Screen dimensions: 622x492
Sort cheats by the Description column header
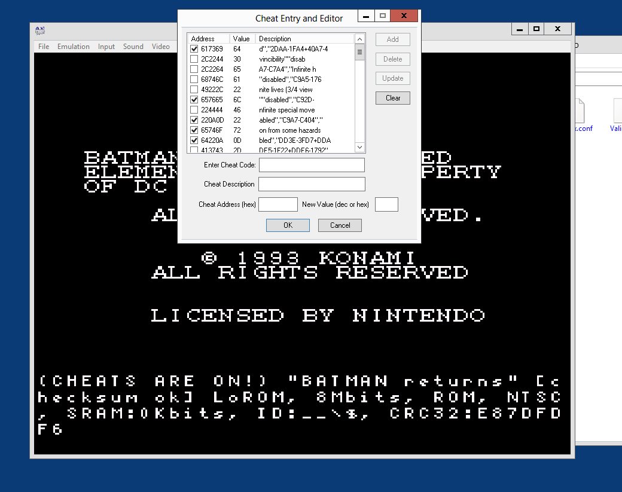pos(304,38)
